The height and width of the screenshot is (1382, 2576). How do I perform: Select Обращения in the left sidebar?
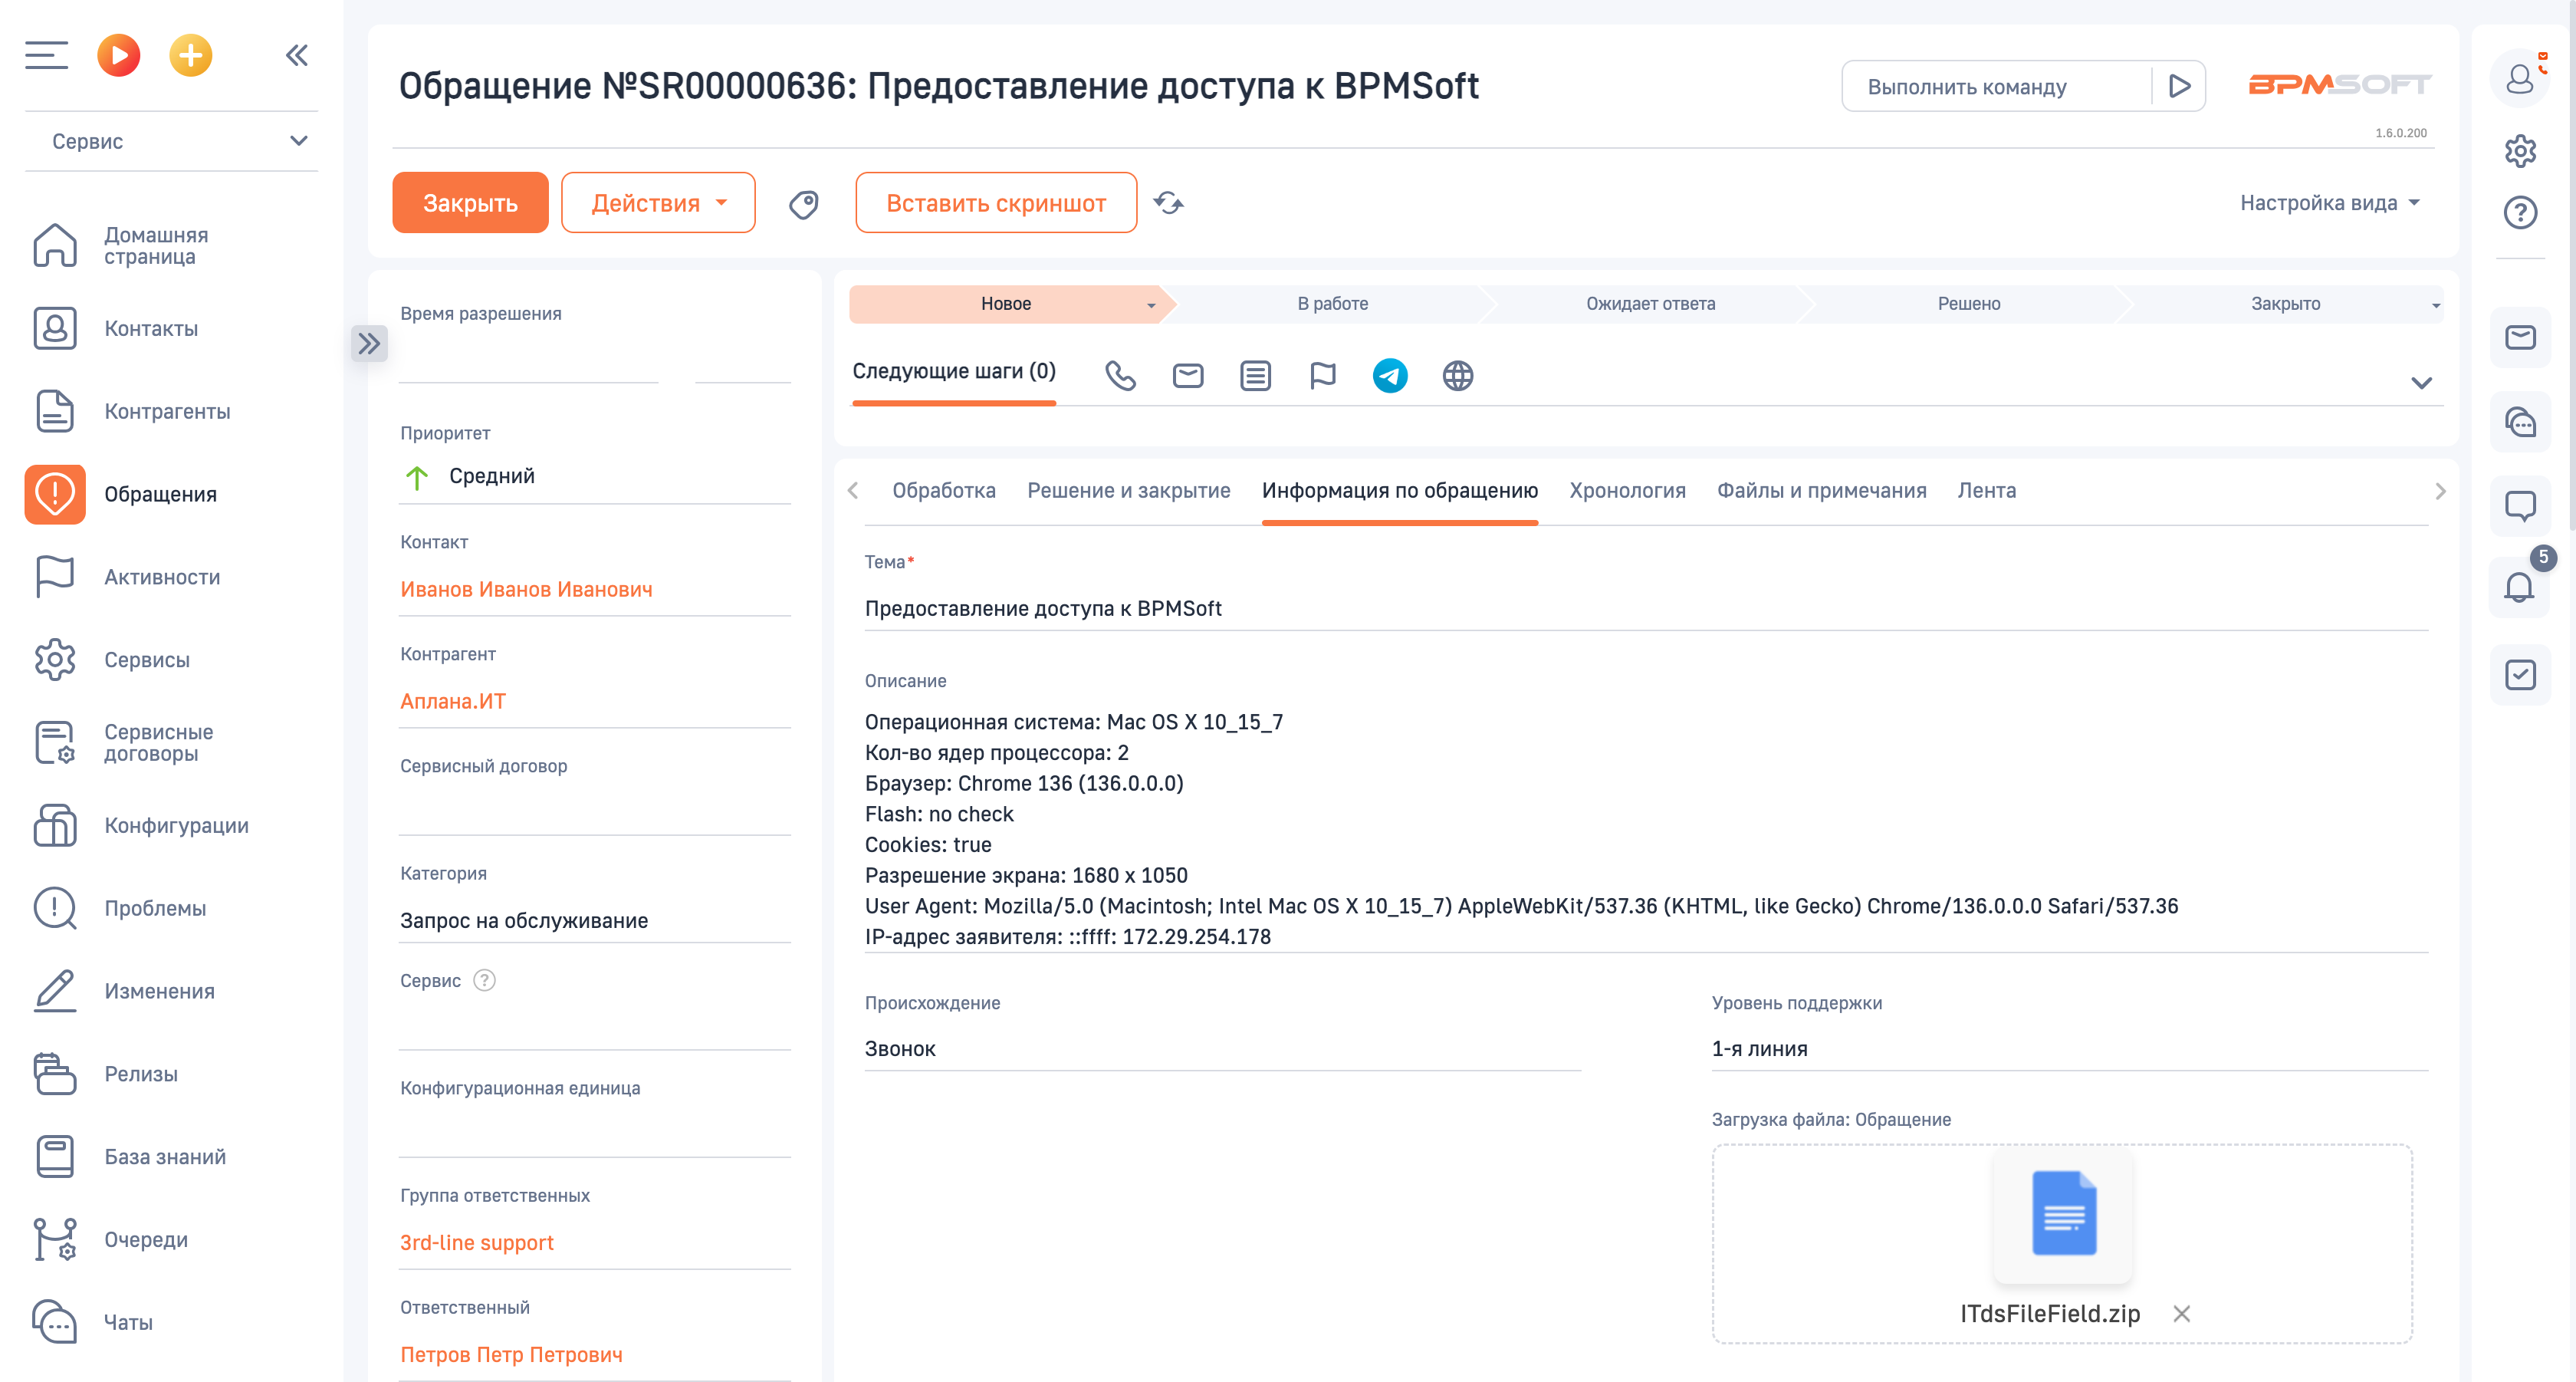click(x=160, y=494)
